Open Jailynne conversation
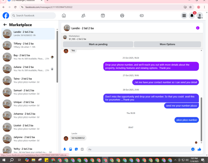Image resolution: width=208 pixels, height=163 pixels. click(28, 139)
